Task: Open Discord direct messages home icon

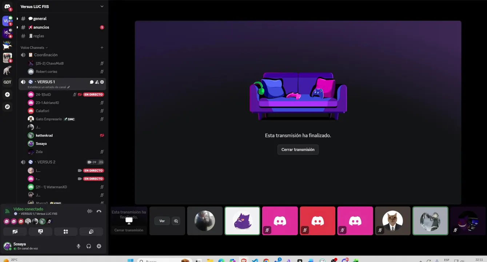Action: click(7, 7)
